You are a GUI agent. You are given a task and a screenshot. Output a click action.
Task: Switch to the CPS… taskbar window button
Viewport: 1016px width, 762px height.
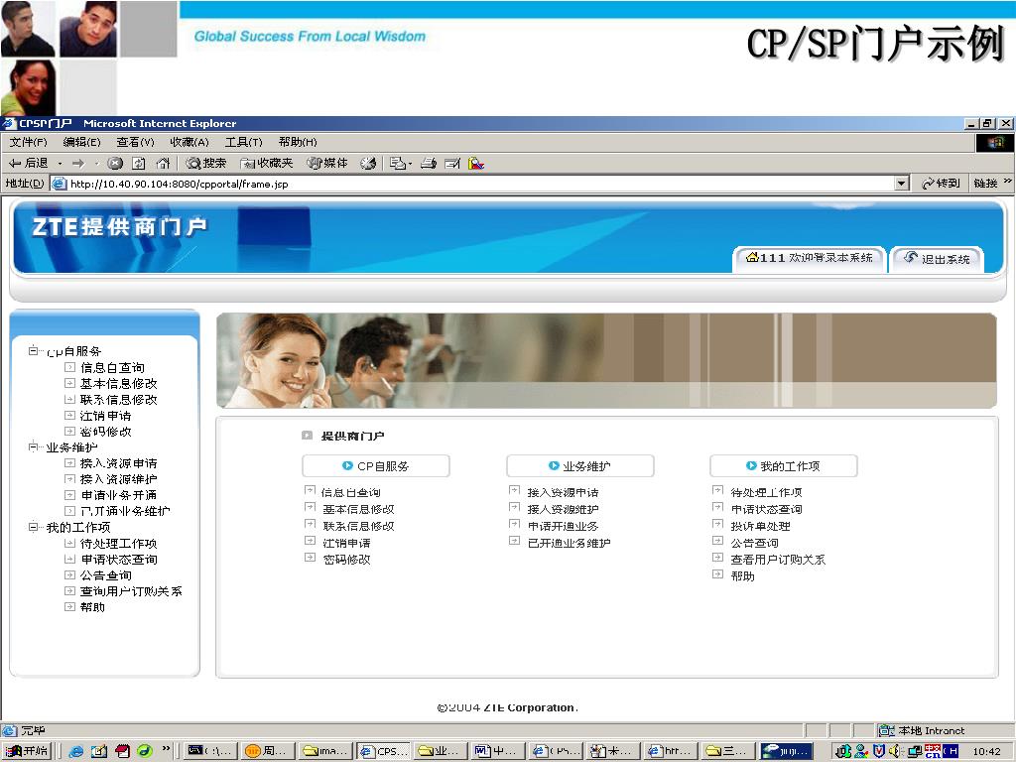pyautogui.click(x=383, y=751)
